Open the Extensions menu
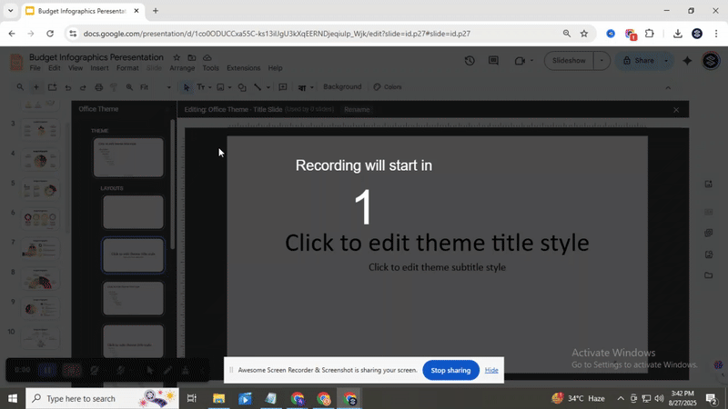728x409 pixels. pyautogui.click(x=243, y=68)
